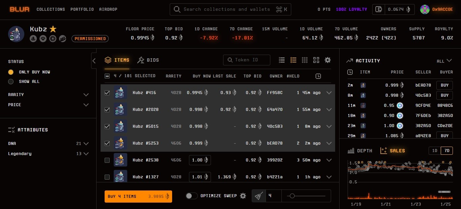Toggle the select-all items checkbox

[107, 76]
